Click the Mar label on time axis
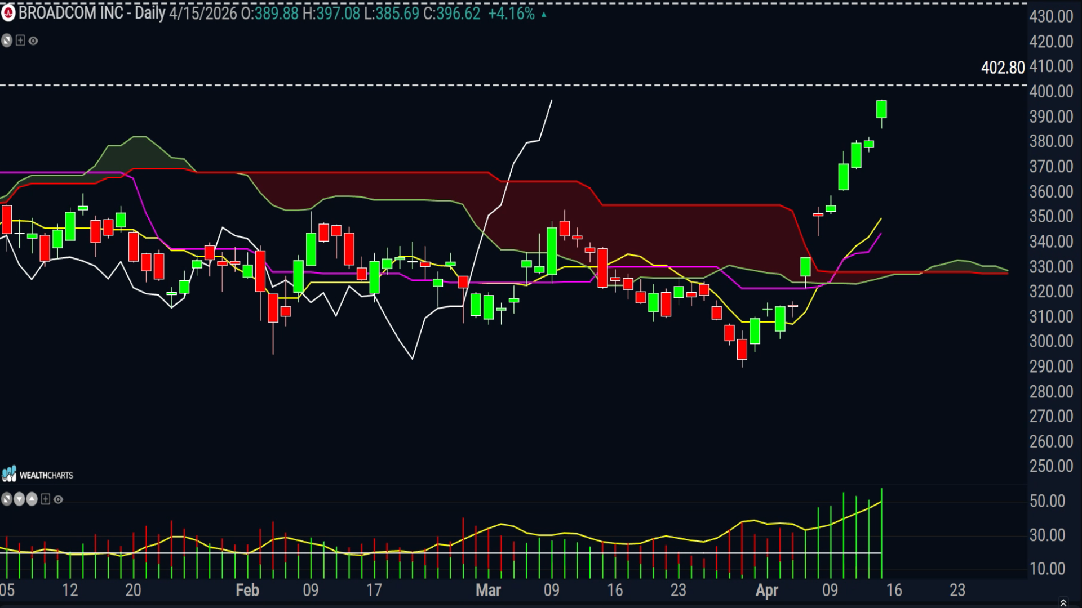Viewport: 1082px width, 608px height. (488, 590)
